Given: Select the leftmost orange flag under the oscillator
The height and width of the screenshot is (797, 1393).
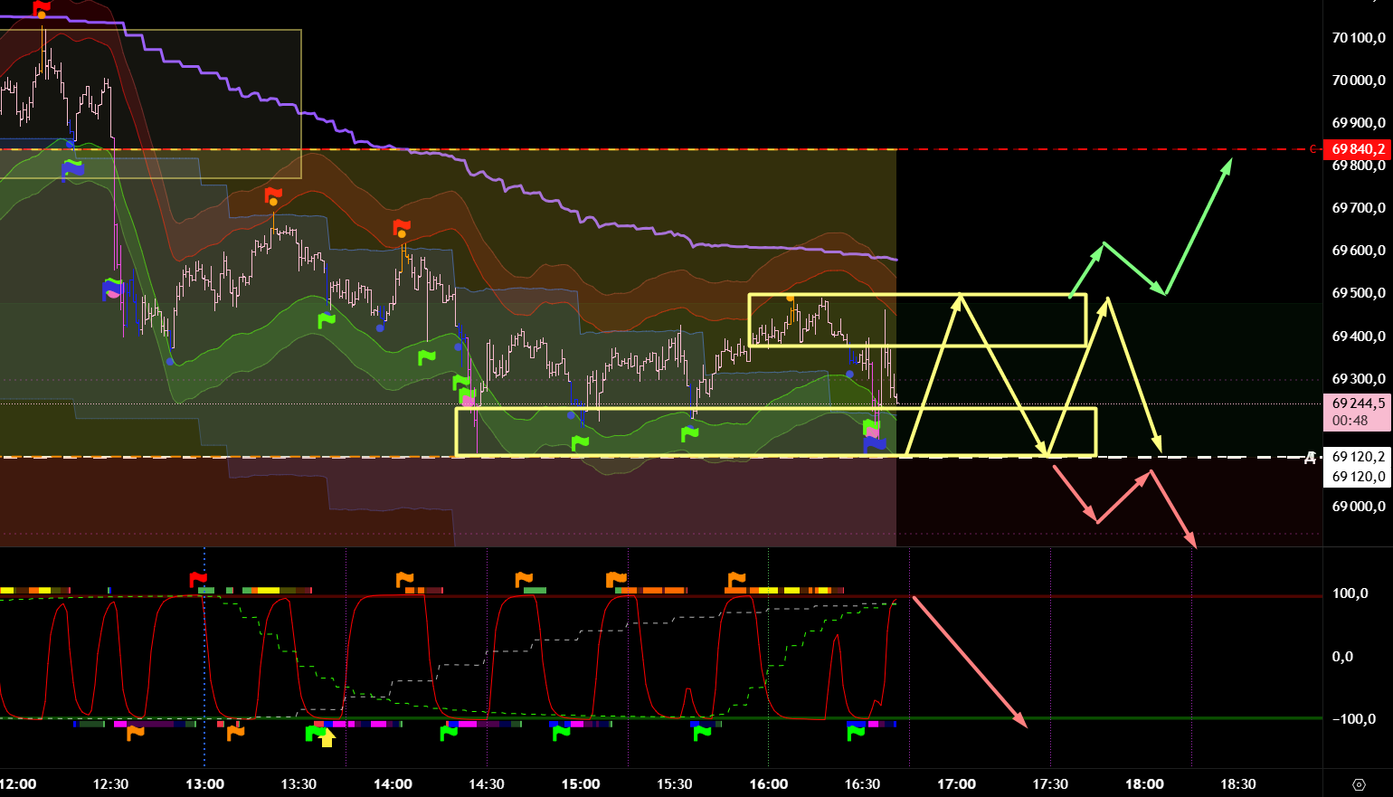Looking at the screenshot, I should (135, 733).
